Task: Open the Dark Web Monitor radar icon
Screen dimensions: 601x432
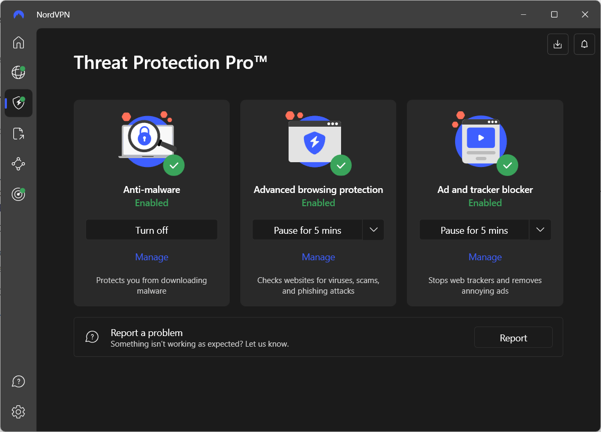Action: (x=19, y=194)
